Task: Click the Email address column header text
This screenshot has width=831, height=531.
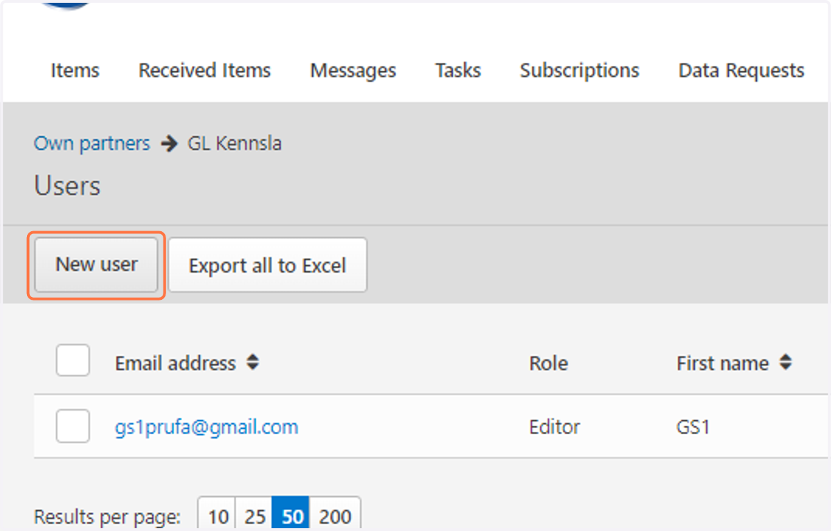Action: [x=175, y=363]
